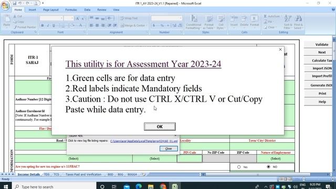Toggle Italic in the Font group
This screenshot has height=189, width=336.
click(48, 26)
